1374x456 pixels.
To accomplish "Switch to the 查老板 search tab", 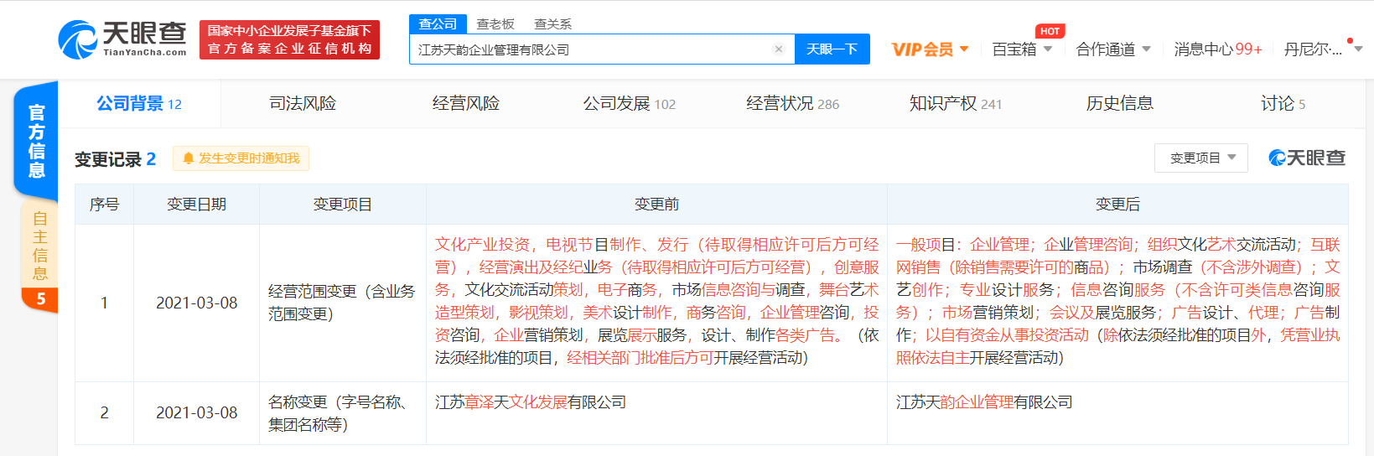I will coord(495,23).
